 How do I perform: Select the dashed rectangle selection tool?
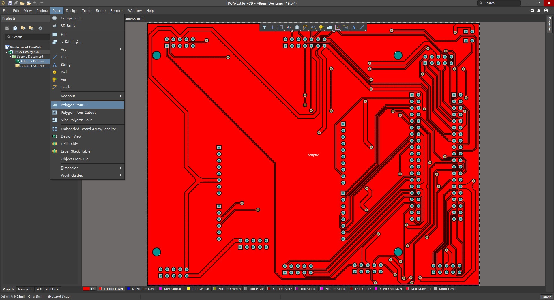click(x=280, y=27)
